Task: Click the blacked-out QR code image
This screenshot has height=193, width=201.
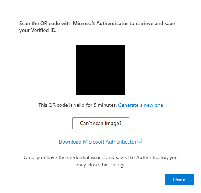Action: point(101,70)
